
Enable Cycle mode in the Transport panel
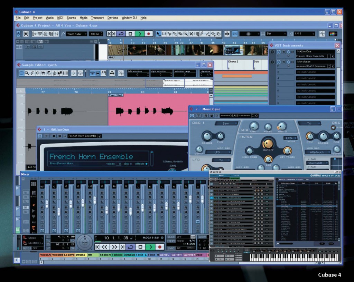[131, 246]
